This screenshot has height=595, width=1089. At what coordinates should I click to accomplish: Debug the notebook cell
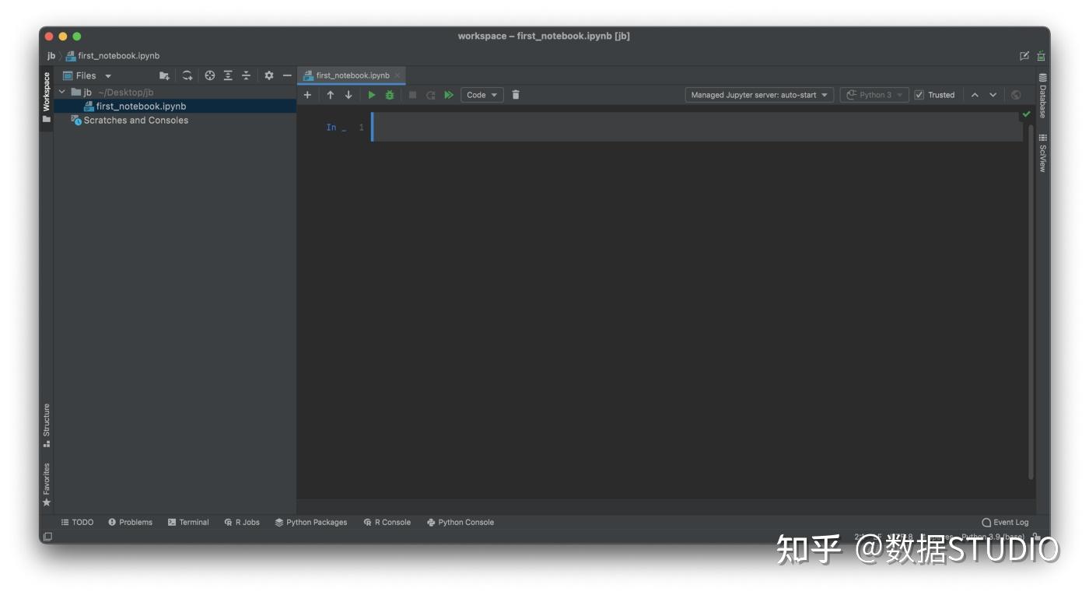(389, 94)
